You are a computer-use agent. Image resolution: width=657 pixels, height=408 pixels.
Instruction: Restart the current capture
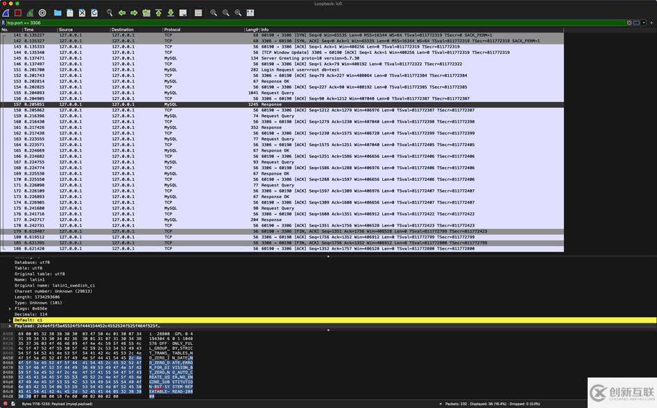coord(30,13)
